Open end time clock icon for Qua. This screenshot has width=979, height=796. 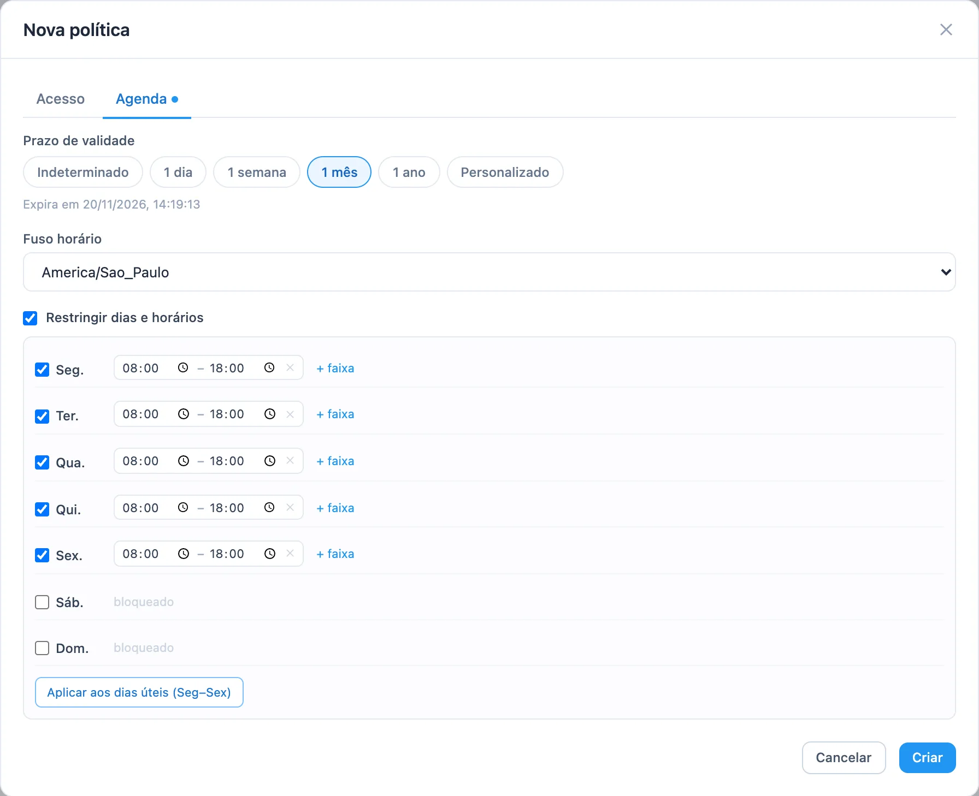pos(270,461)
